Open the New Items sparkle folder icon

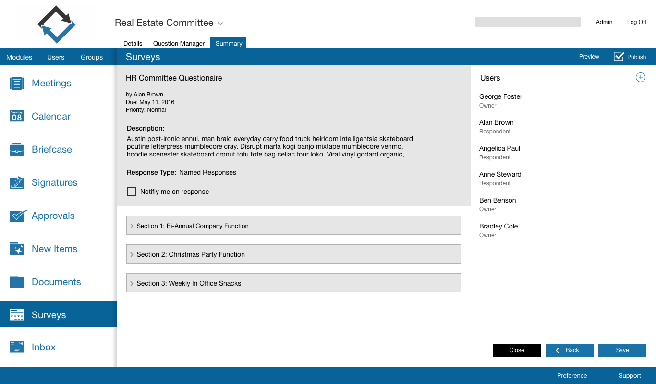click(x=17, y=249)
